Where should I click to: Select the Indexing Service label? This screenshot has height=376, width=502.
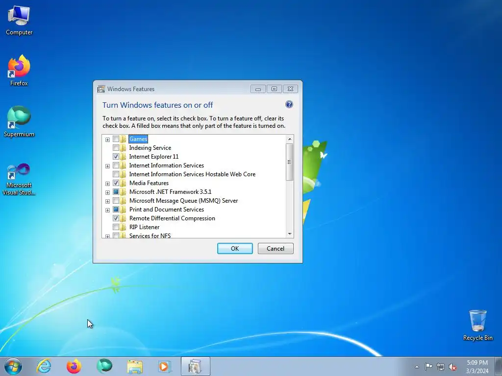tap(150, 148)
